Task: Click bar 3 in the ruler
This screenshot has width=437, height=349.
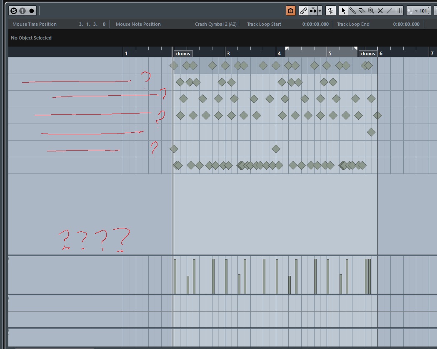Action: pyautogui.click(x=228, y=53)
